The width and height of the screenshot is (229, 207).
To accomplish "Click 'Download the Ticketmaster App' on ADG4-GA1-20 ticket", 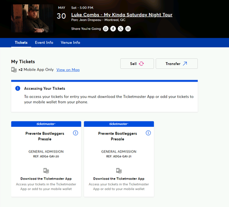I will tap(46, 179).
